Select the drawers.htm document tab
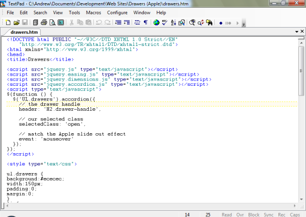 24,32
